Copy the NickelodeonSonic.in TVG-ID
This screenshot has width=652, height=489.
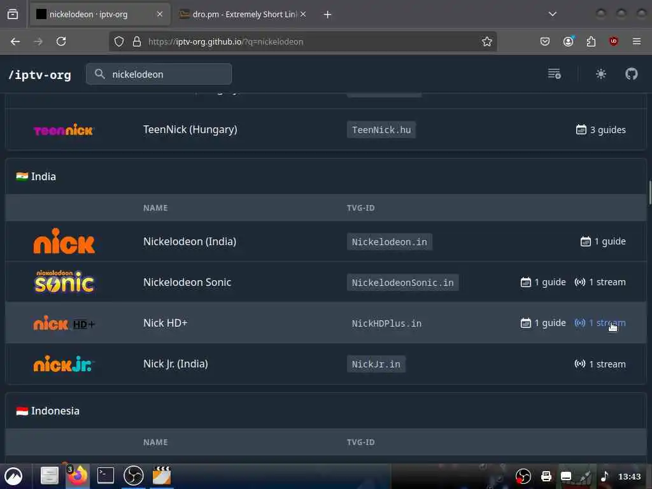[x=402, y=282]
